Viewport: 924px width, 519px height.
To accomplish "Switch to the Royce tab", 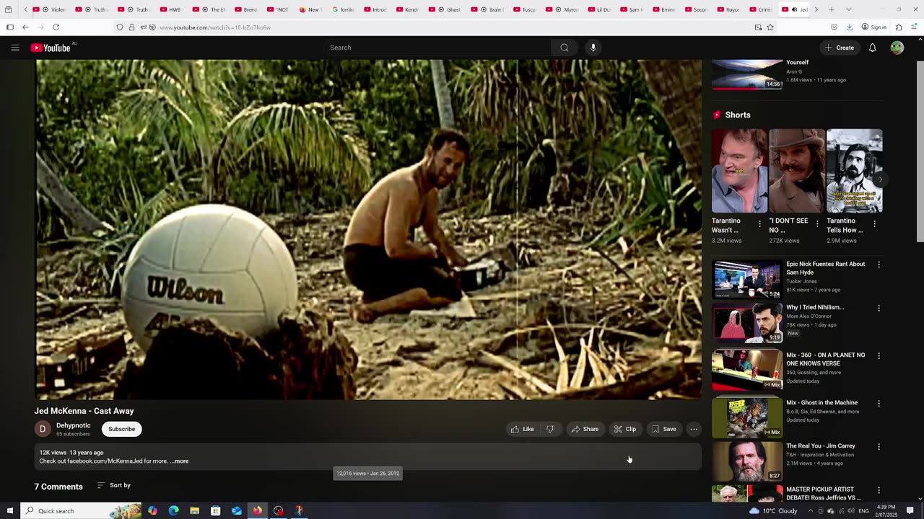I will pos(727,9).
